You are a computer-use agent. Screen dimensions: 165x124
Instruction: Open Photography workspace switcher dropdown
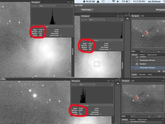tap(160, 10)
